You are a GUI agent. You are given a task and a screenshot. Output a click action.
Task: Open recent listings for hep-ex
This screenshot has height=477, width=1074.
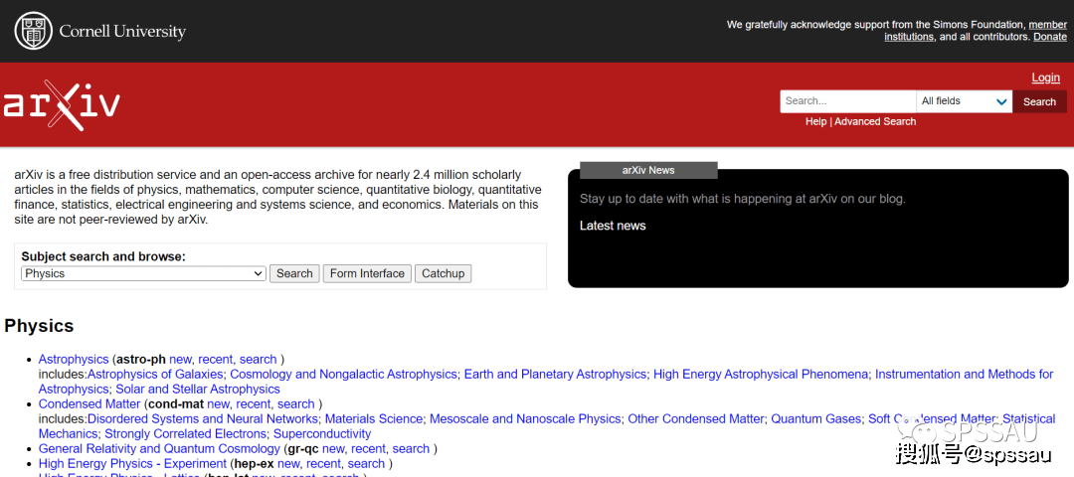324,464
